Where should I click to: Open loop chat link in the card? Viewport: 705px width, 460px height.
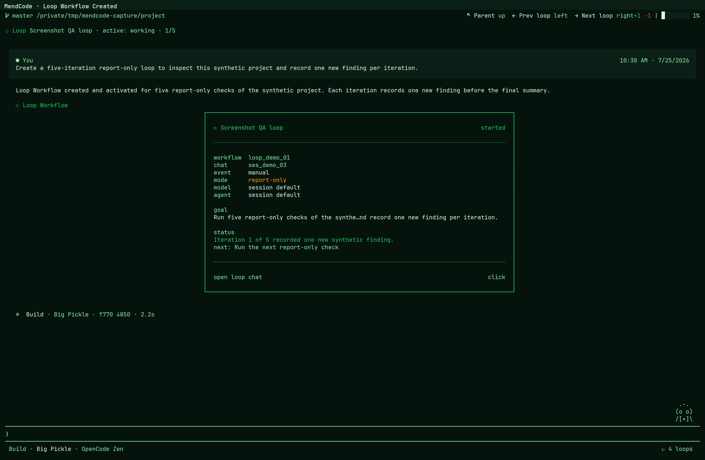(x=238, y=277)
